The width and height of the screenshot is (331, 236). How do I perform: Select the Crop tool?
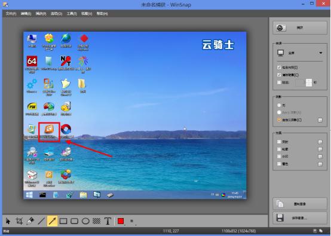(19, 221)
